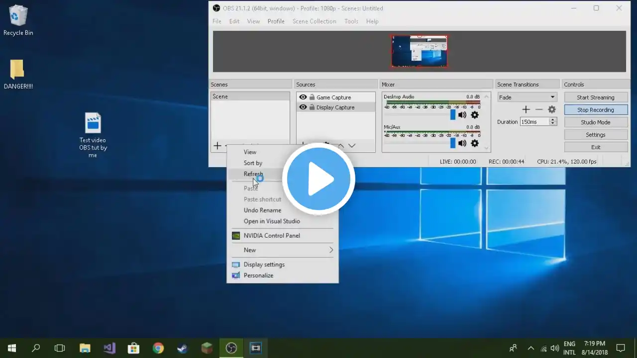Image resolution: width=637 pixels, height=358 pixels.
Task: Select Display settings in context menu
Action: click(264, 265)
